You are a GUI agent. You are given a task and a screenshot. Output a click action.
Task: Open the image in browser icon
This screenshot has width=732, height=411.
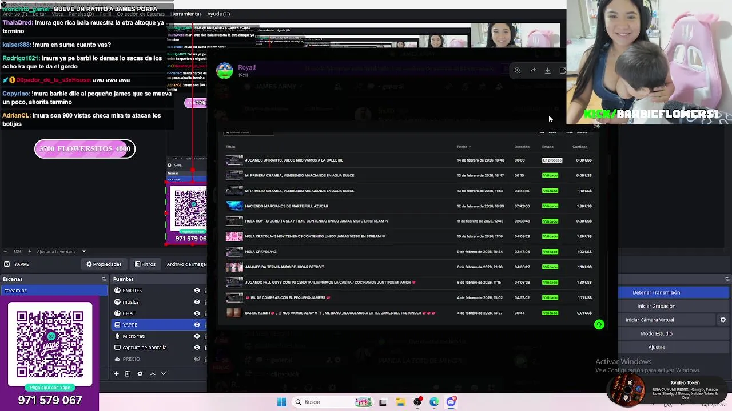(x=562, y=71)
